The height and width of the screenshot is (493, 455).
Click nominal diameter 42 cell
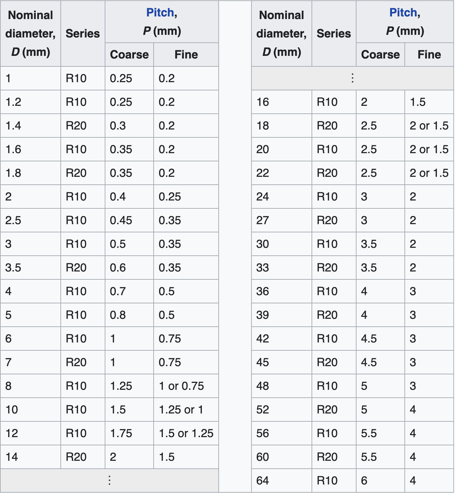263,339
